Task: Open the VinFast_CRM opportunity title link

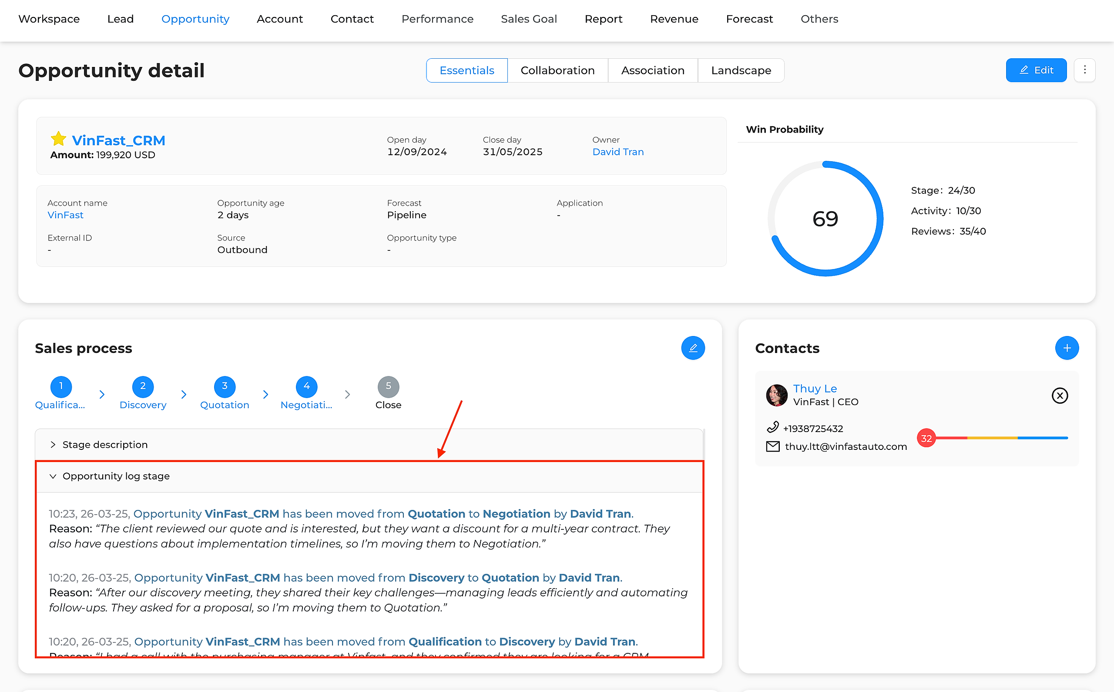Action: click(119, 140)
